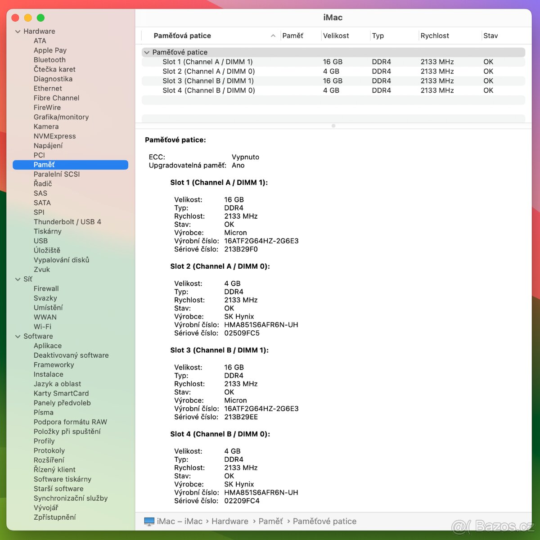
Task: Select Grafika/monitory category
Action: click(61, 117)
